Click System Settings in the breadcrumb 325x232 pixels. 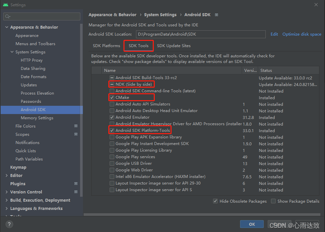(x=160, y=15)
